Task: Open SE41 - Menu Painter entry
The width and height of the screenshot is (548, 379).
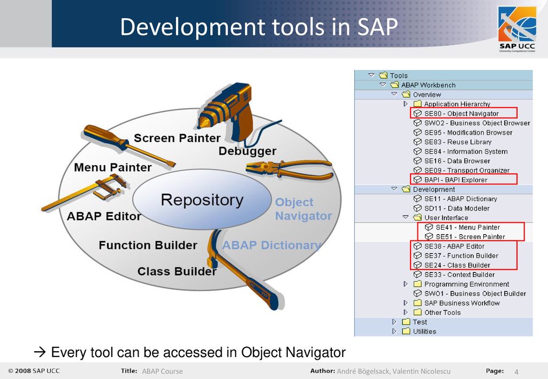Action: point(468,227)
